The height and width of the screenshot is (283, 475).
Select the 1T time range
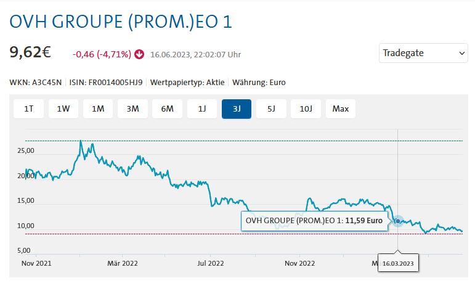28,109
